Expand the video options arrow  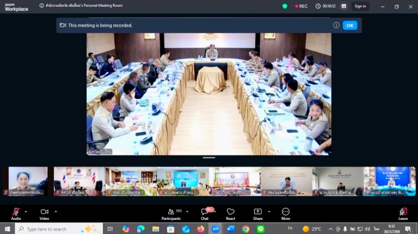55,212
